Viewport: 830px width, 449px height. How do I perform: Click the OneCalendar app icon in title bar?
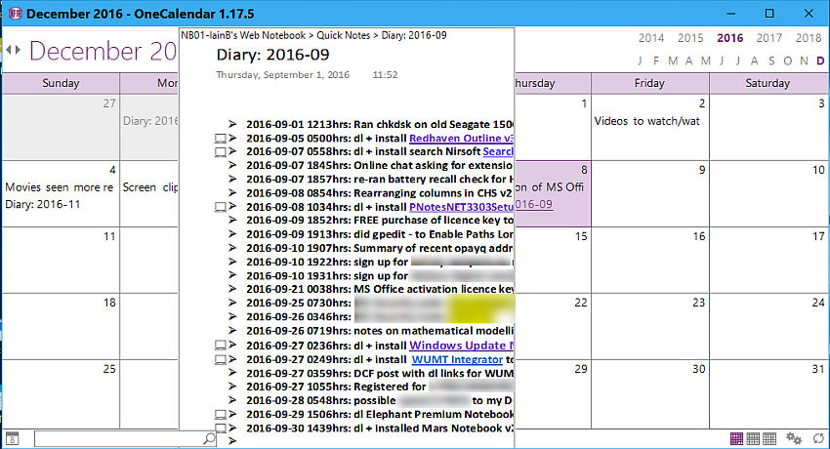click(x=12, y=14)
